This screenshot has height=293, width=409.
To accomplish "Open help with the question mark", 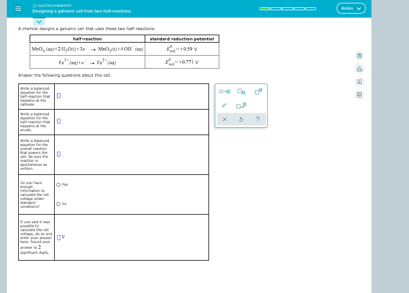I will click(257, 119).
